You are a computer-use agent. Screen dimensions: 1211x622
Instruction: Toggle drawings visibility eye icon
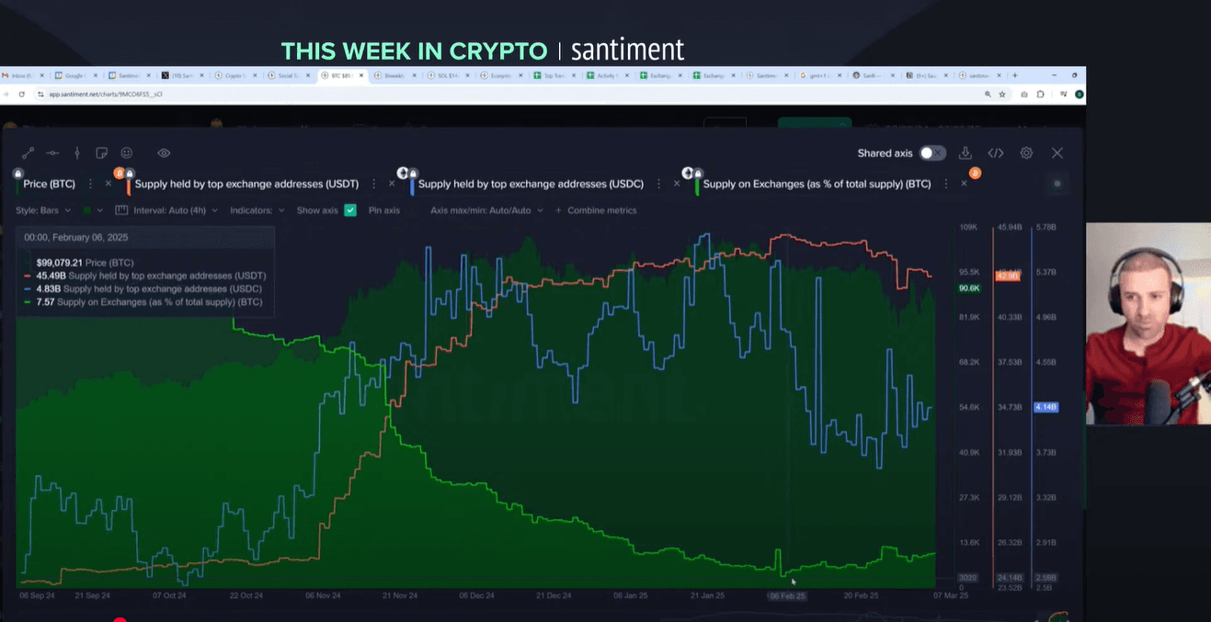164,153
